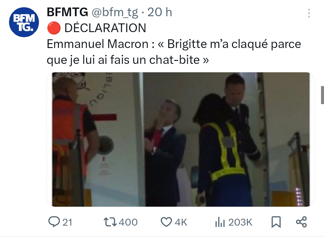Click the reply speech bubble icon
The image size is (324, 237).
pyautogui.click(x=54, y=222)
